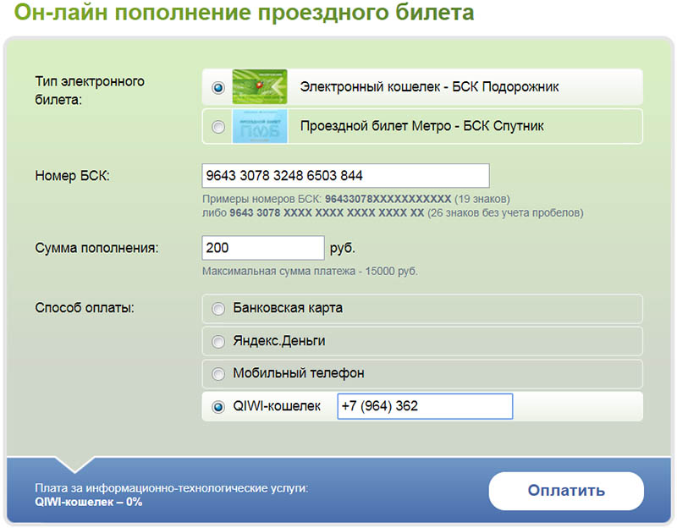Choose Банковская карта payment radio button
Viewport: 677px width, 528px height.
[x=218, y=309]
